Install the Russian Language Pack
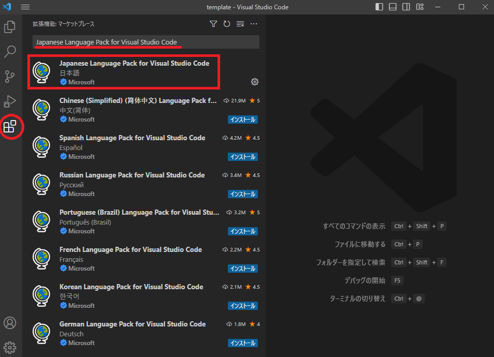This screenshot has width=494, height=357. [242, 194]
